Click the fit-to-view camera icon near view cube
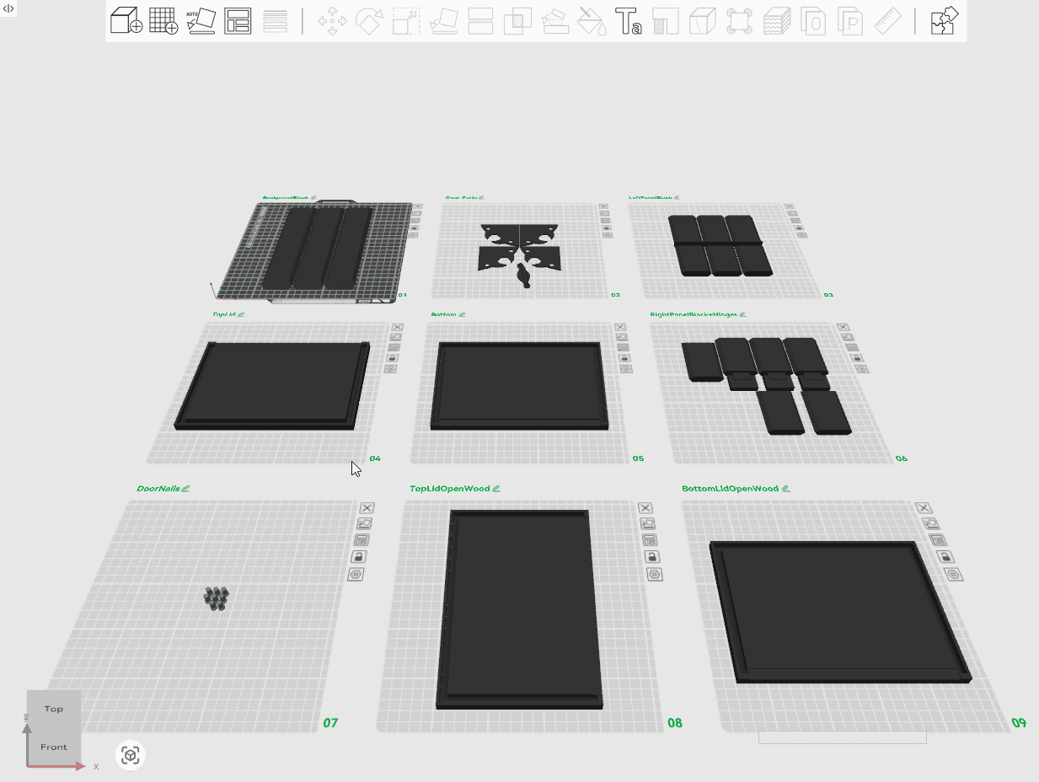The height and width of the screenshot is (782, 1039). (130, 755)
